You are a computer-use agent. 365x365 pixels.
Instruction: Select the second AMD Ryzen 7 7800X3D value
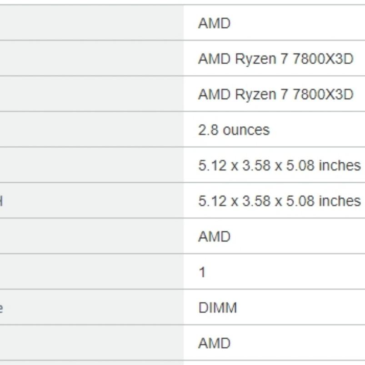pyautogui.click(x=275, y=94)
